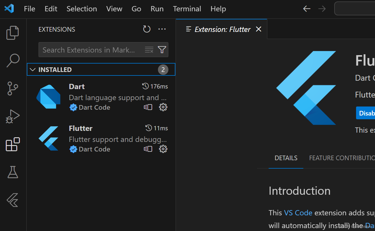The width and height of the screenshot is (375, 231).
Task: Click the Flutter extension logo in list
Action: [48, 138]
